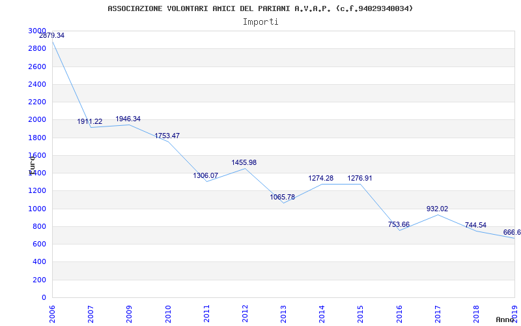The width and height of the screenshot is (521, 326).
Task: Select the 744.54 data label
Action: (x=475, y=225)
